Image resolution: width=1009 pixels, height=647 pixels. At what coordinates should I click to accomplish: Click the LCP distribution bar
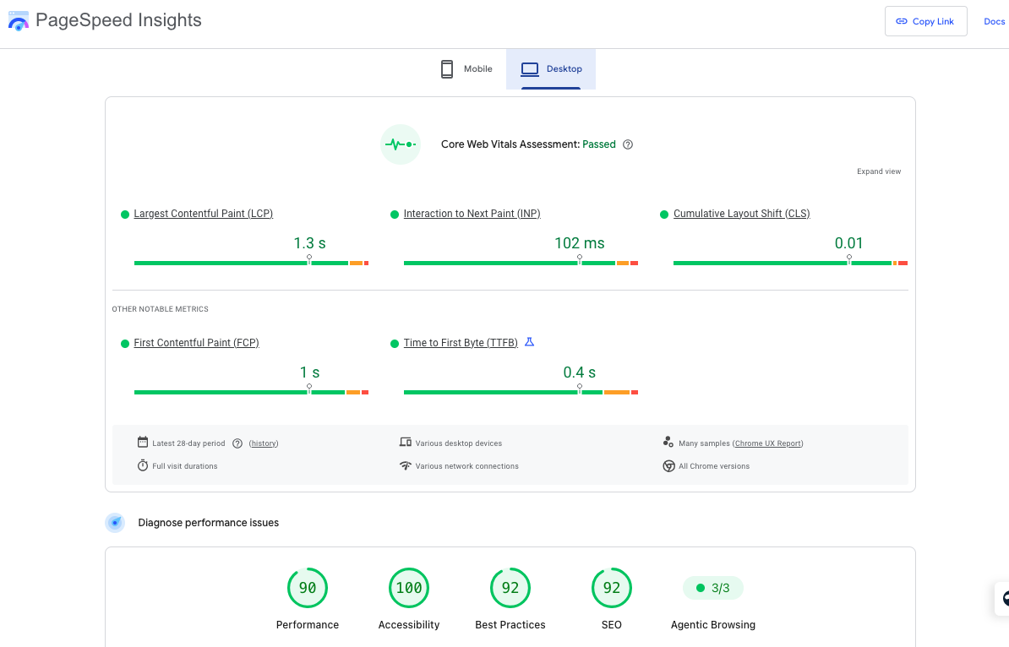[x=251, y=263]
